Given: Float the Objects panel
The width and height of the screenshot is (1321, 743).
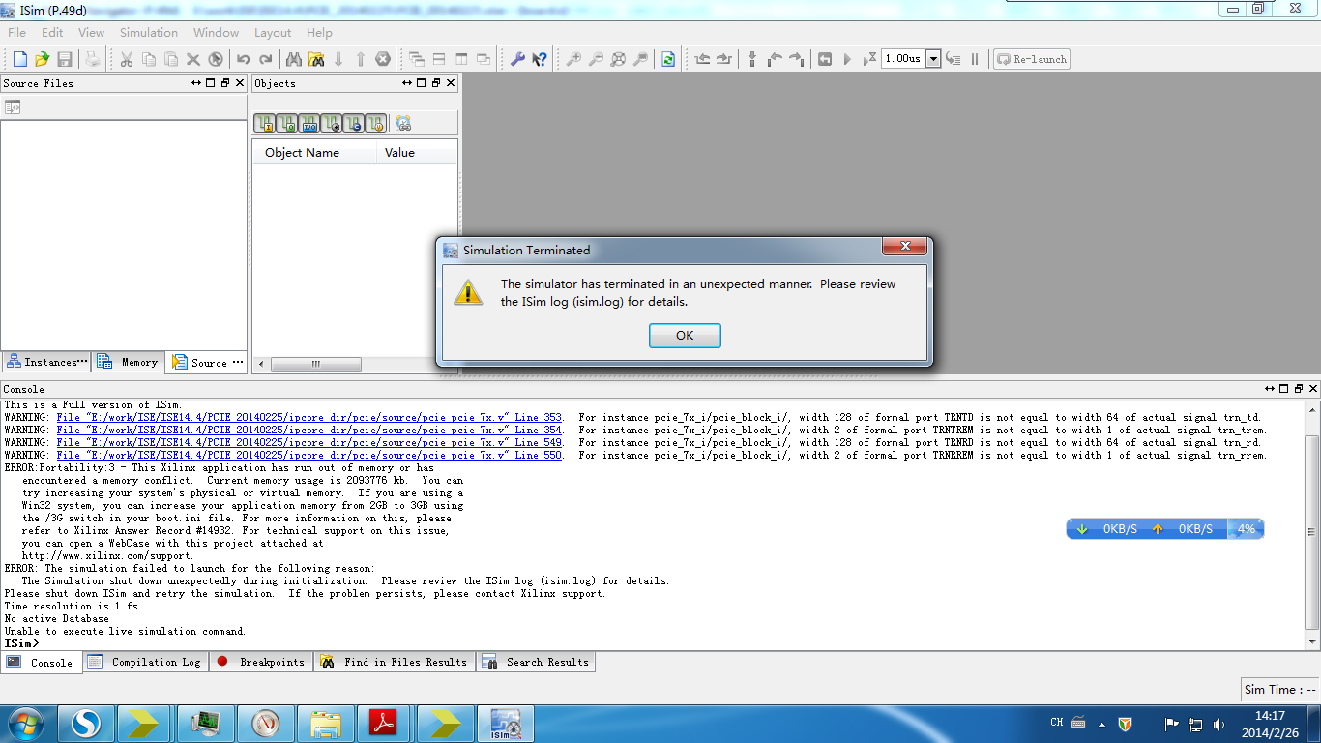Looking at the screenshot, I should [x=436, y=83].
